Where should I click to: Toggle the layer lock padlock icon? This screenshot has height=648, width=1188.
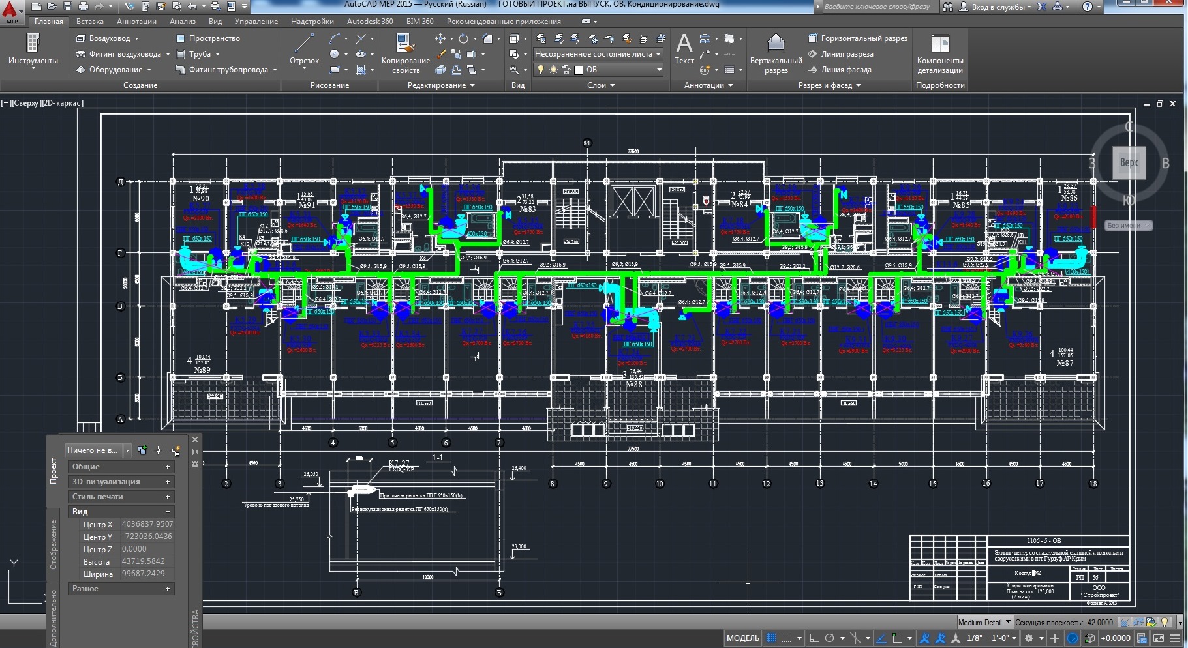coord(565,70)
